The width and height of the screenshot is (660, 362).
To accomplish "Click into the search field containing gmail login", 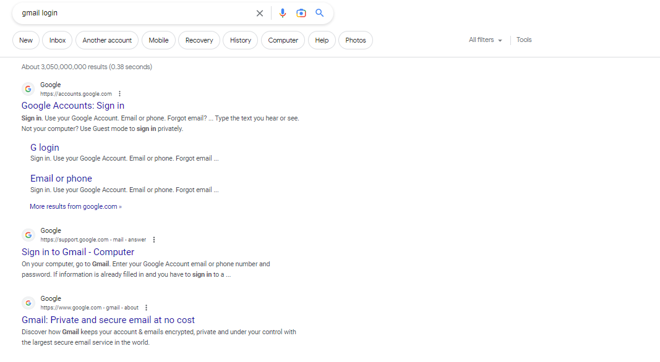I will point(135,13).
